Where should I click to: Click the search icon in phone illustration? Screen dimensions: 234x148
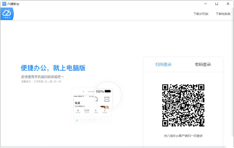tap(96, 99)
